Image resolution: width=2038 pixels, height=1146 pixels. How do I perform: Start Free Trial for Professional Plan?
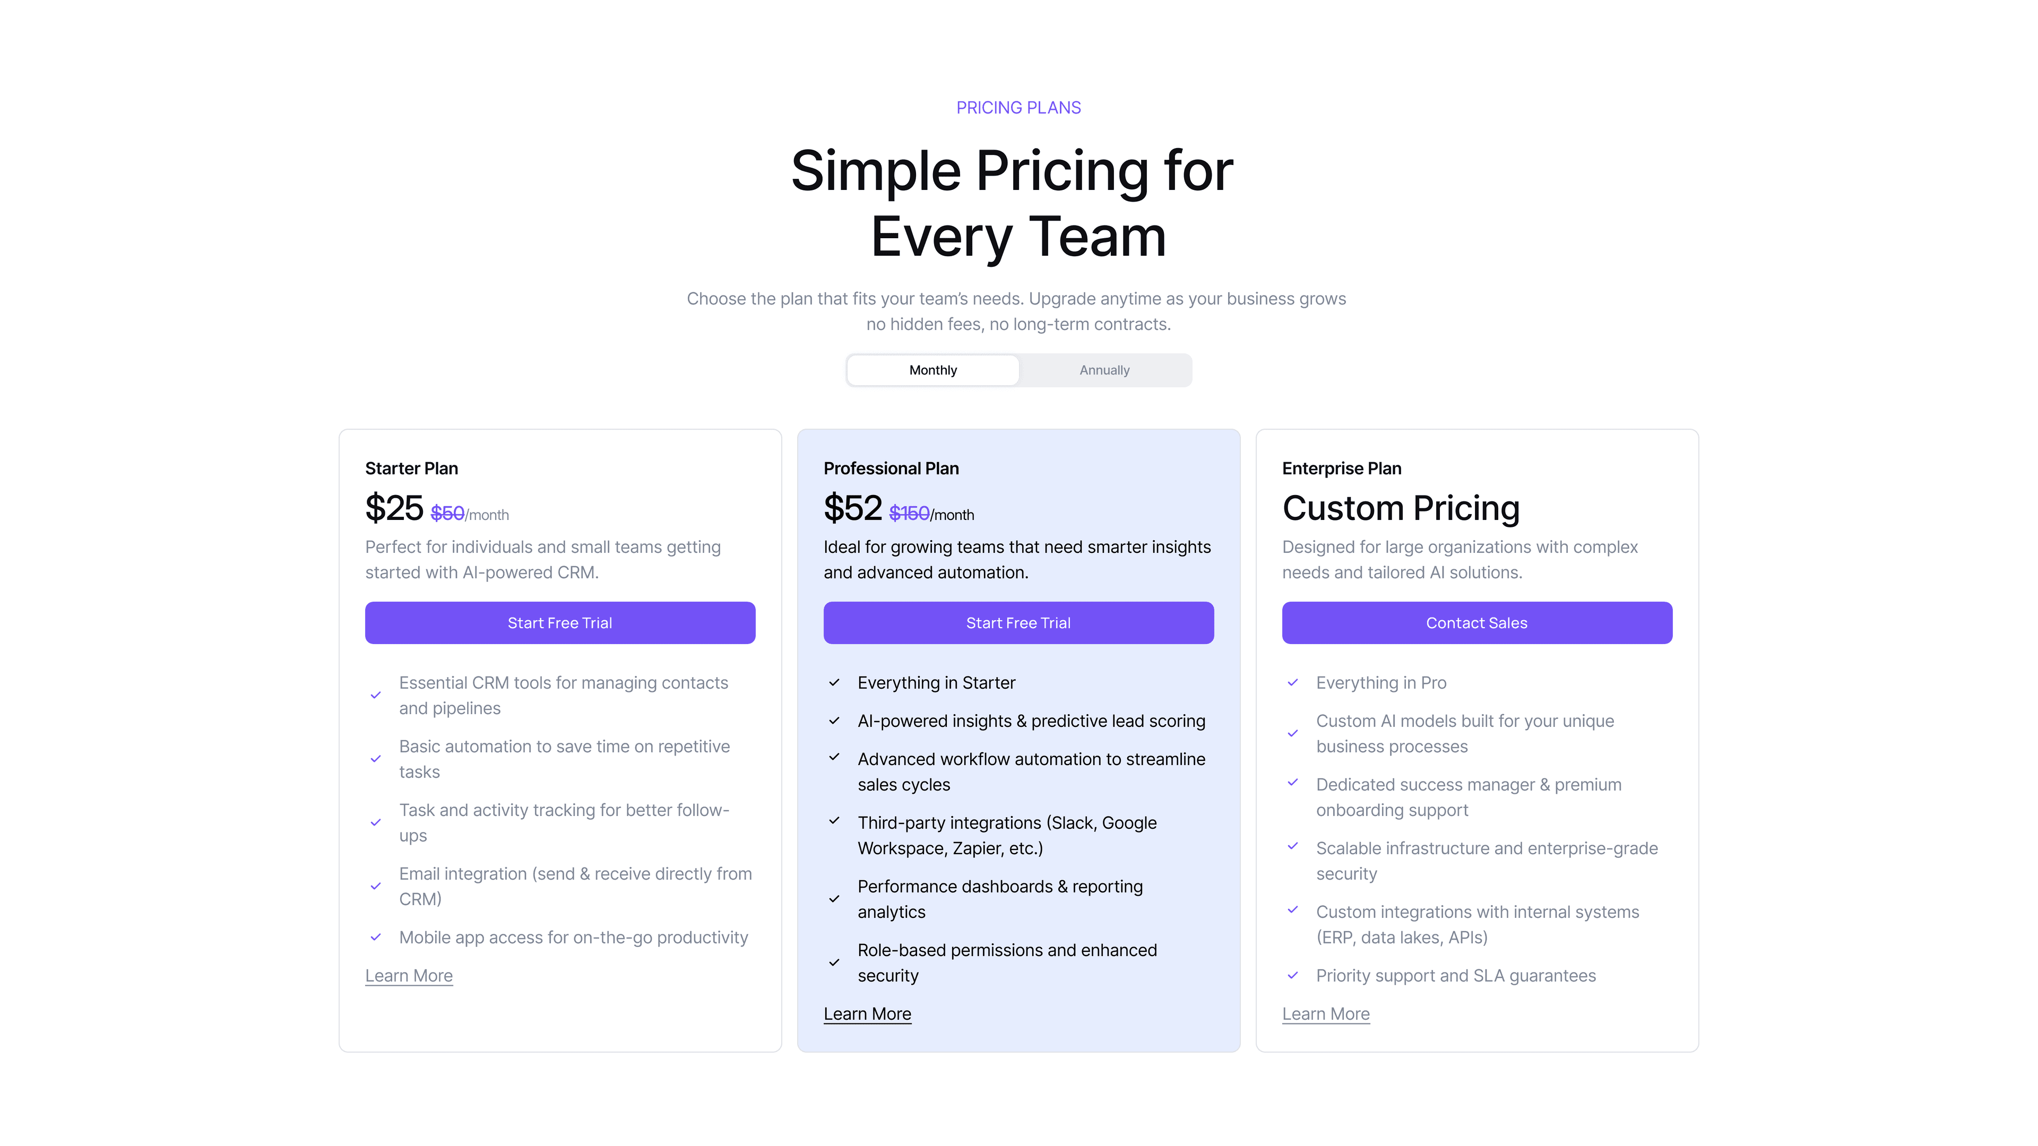click(1018, 622)
